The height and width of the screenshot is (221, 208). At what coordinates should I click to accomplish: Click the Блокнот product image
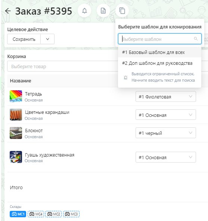(x=16, y=133)
